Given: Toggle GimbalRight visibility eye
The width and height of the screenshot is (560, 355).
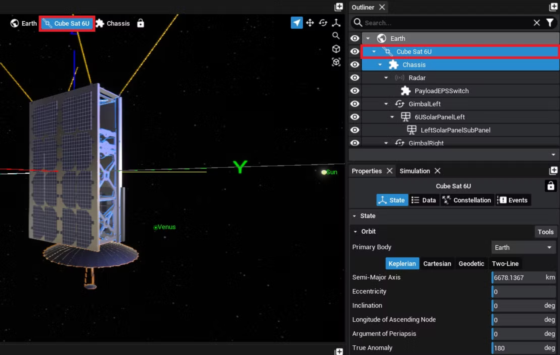Looking at the screenshot, I should [x=355, y=143].
